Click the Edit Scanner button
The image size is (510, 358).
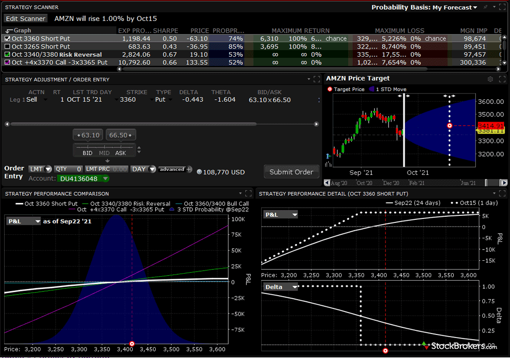26,18
